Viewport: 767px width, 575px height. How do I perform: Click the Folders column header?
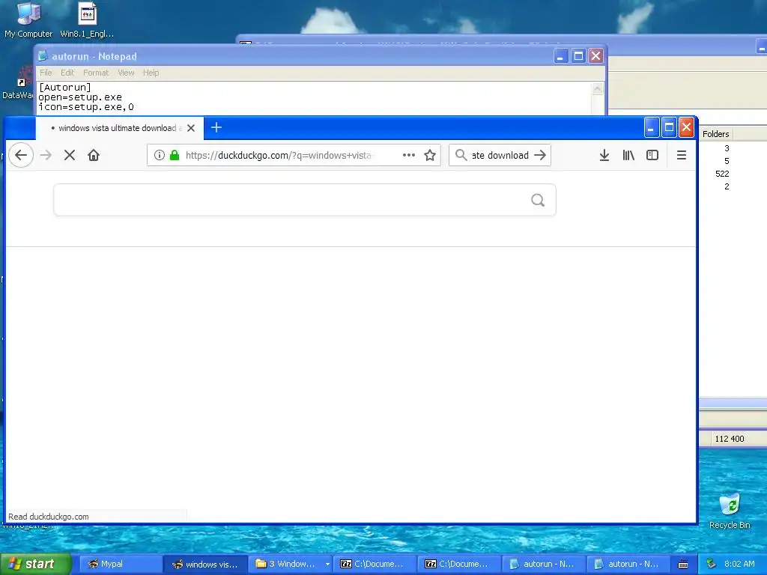[x=715, y=134]
